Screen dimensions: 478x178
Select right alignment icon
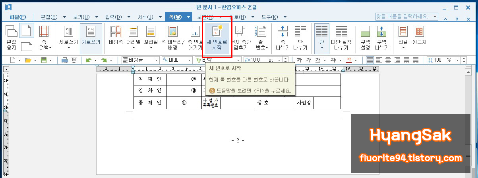click(397, 60)
